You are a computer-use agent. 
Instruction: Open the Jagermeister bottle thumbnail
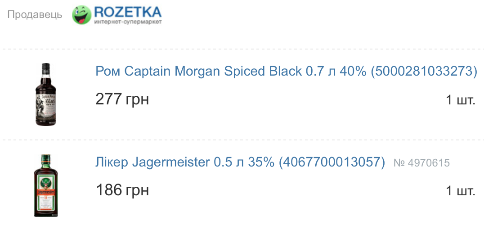(46, 185)
